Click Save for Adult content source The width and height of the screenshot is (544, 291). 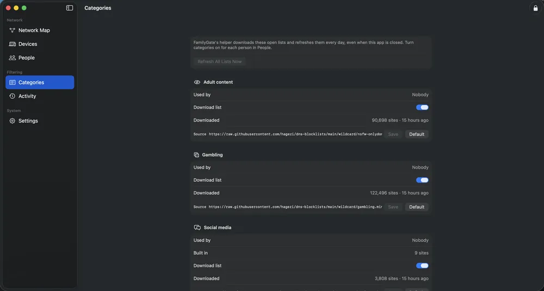pos(393,134)
